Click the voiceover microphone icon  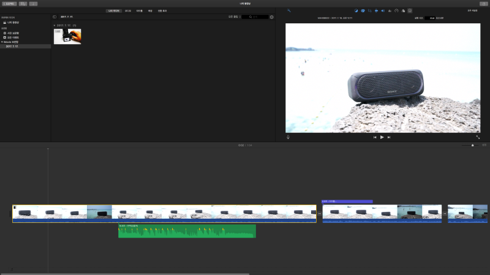288,137
